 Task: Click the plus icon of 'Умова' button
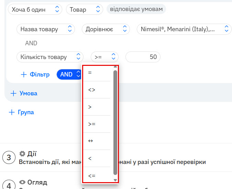(x=13, y=93)
